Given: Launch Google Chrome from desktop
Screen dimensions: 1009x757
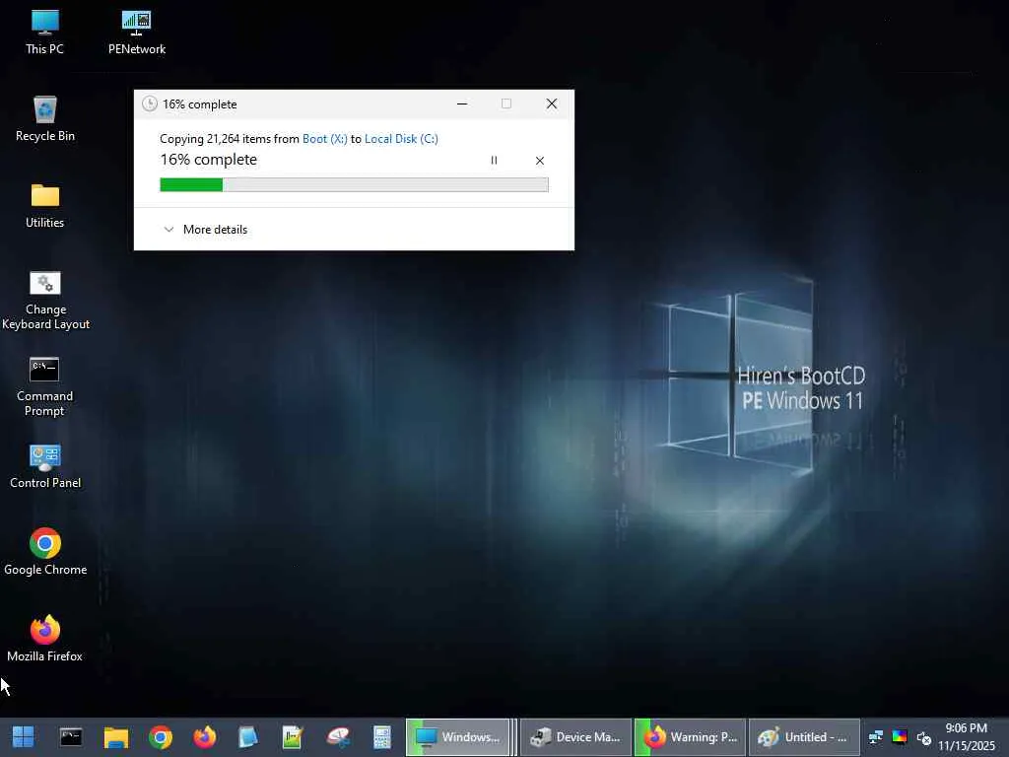Looking at the screenshot, I should (45, 552).
